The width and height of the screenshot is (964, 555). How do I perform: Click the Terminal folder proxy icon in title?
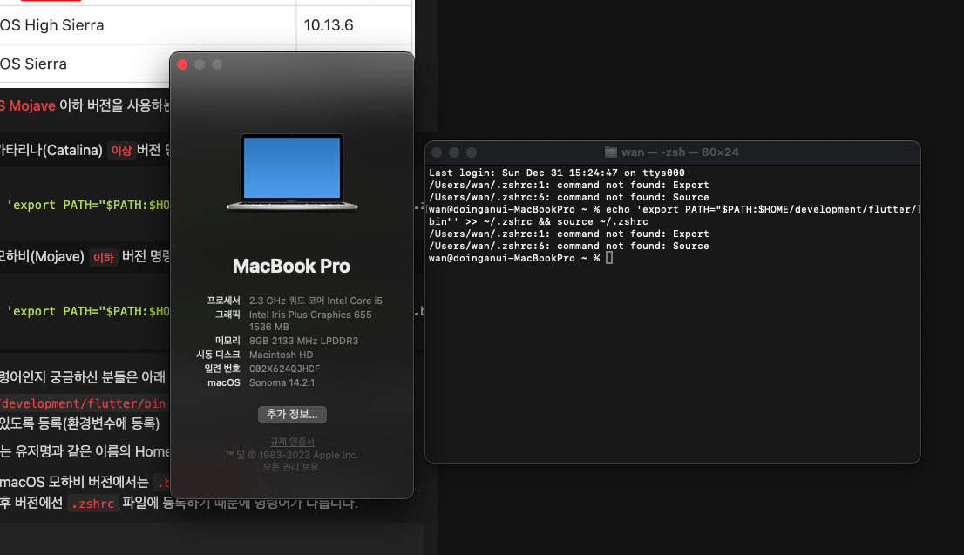pyautogui.click(x=610, y=152)
